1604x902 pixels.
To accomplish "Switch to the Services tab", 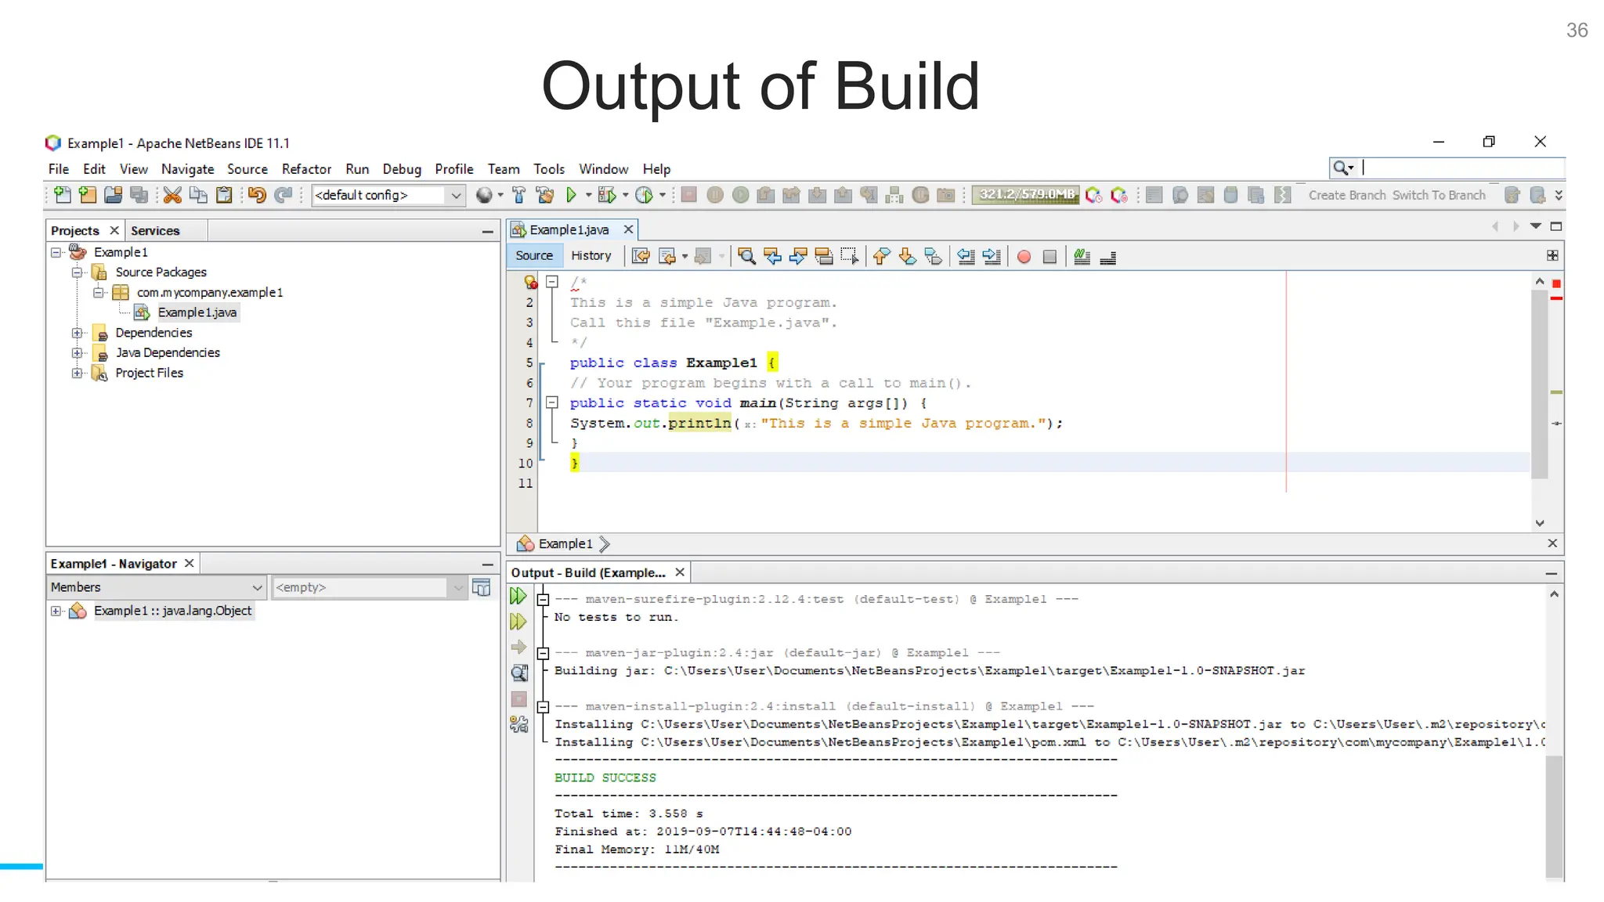I will [155, 230].
